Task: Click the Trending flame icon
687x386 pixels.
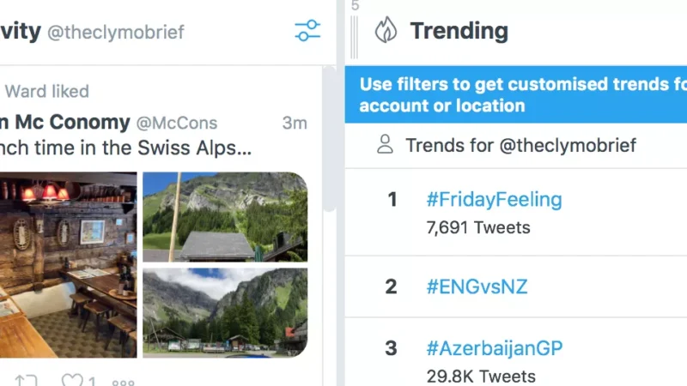Action: (386, 32)
